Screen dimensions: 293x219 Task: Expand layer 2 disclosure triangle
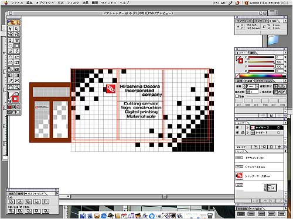coord(248,127)
